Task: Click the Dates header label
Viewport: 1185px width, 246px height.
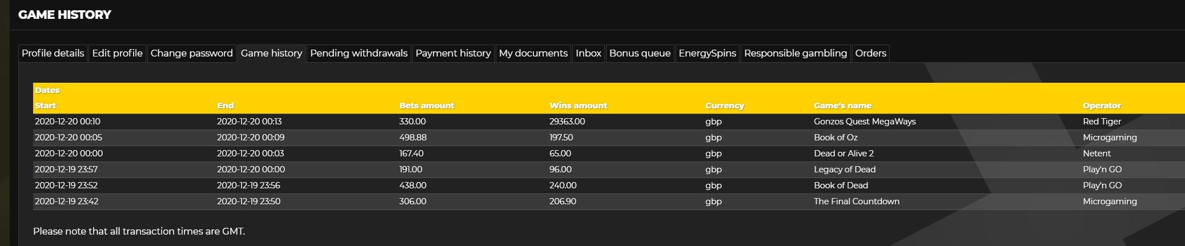Action: pos(47,90)
